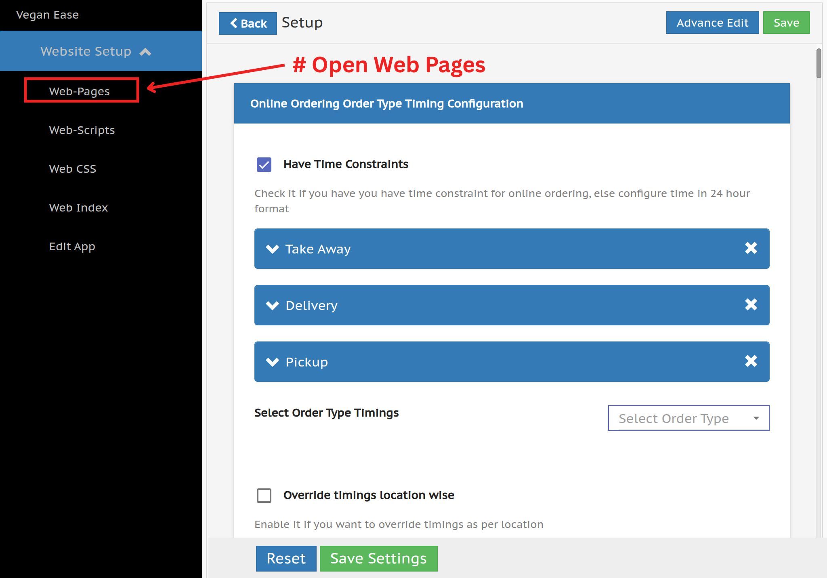This screenshot has width=827, height=578.
Task: Open the Web Index menu item
Action: pos(78,207)
